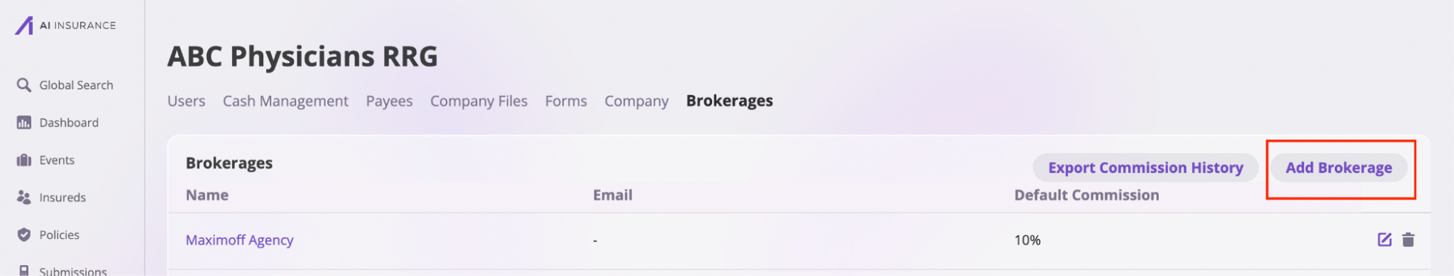Select the Brokerages tab
Viewport: 1454px width, 276px height.
pyautogui.click(x=730, y=101)
